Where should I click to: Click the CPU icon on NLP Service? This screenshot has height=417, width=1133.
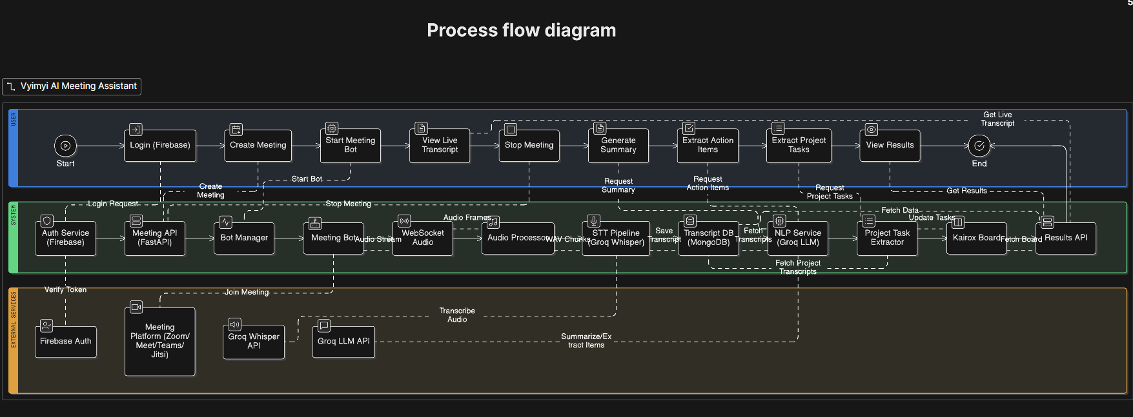[x=779, y=221]
